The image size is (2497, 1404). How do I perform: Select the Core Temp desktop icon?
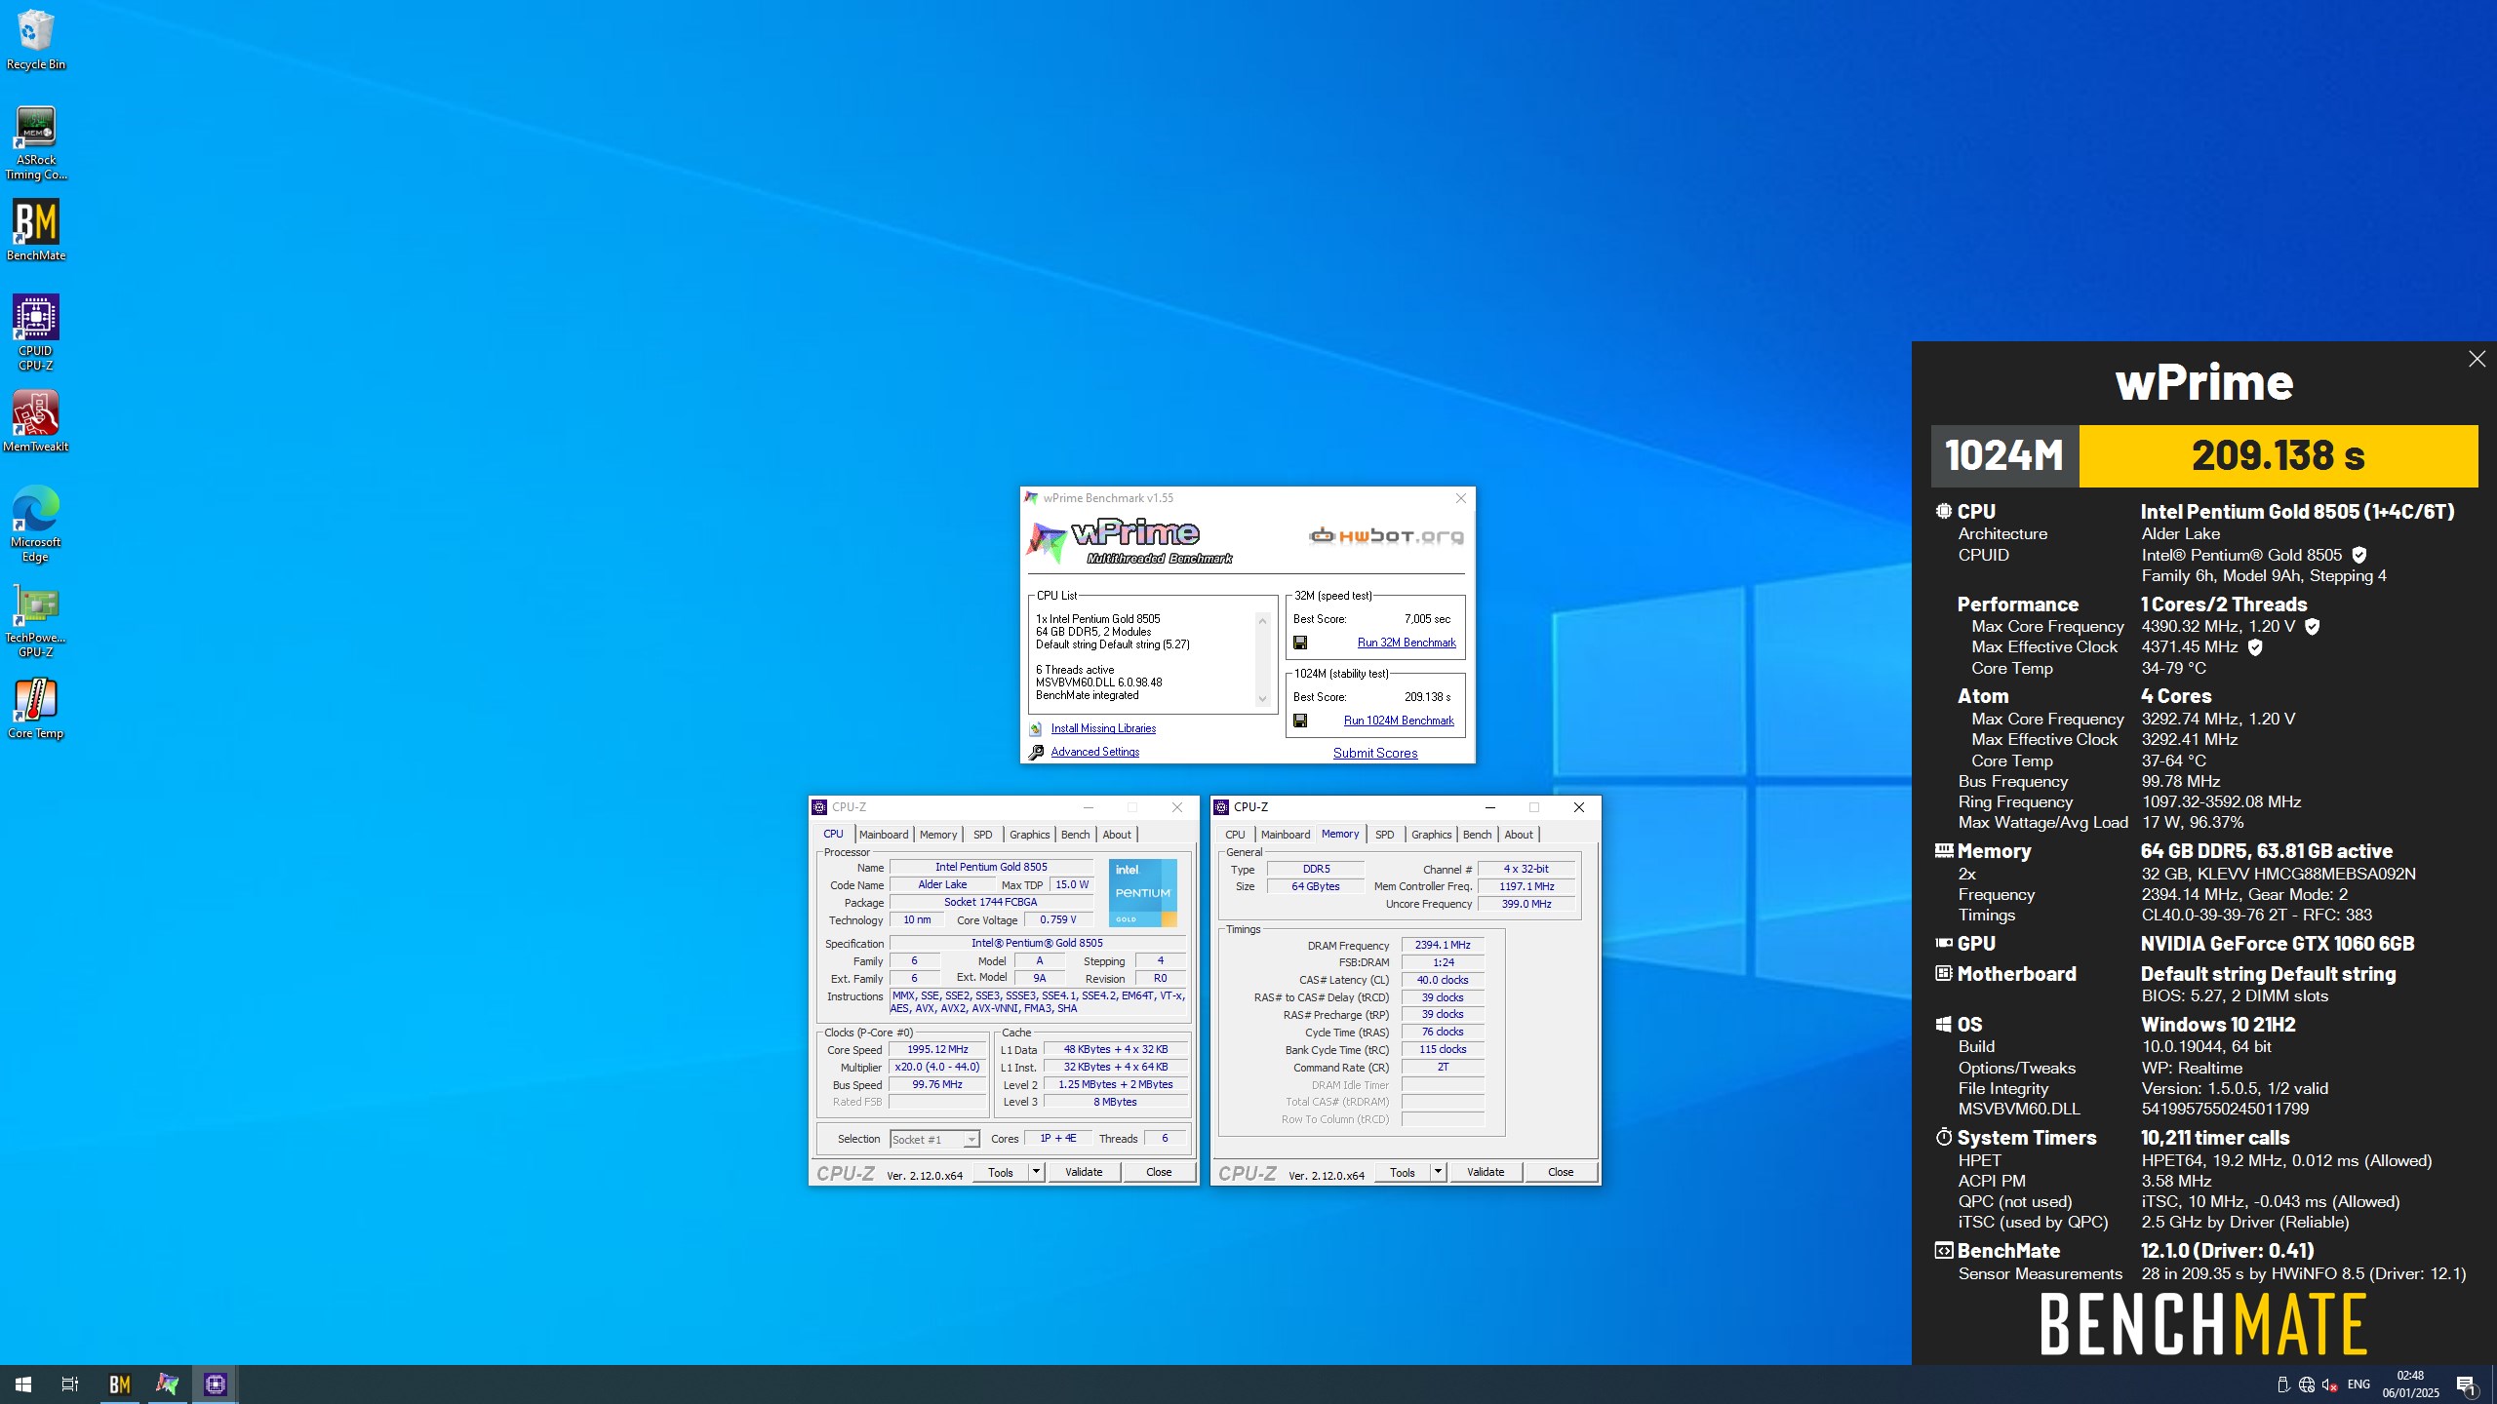[x=36, y=709]
